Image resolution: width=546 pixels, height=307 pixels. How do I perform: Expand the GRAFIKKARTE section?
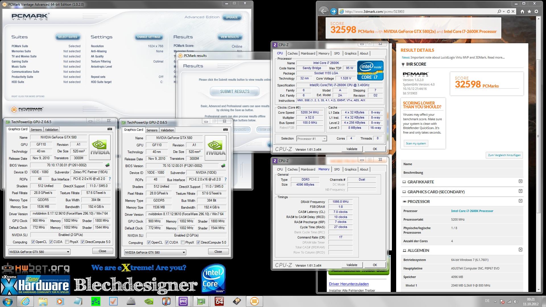pyautogui.click(x=520, y=181)
